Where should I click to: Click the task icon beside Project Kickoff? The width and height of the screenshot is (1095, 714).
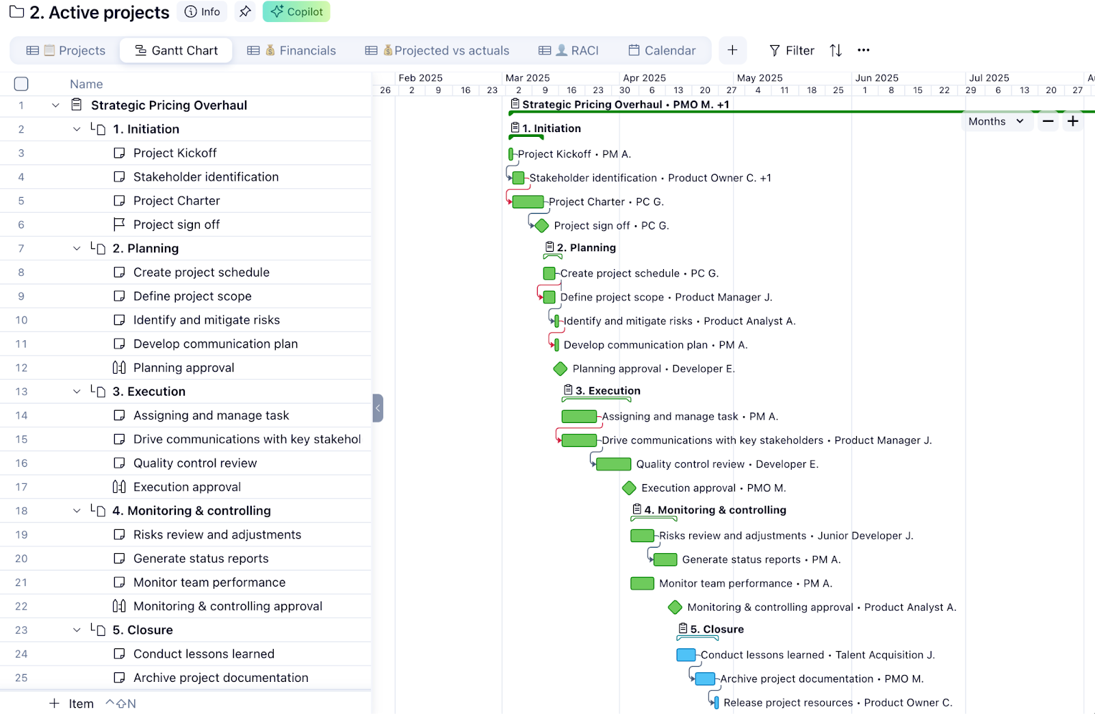pyautogui.click(x=119, y=153)
